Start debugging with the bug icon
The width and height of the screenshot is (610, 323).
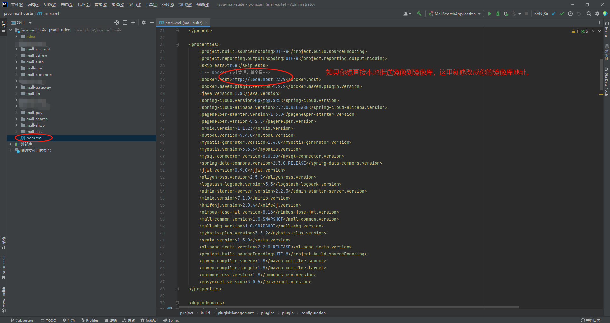pos(498,14)
